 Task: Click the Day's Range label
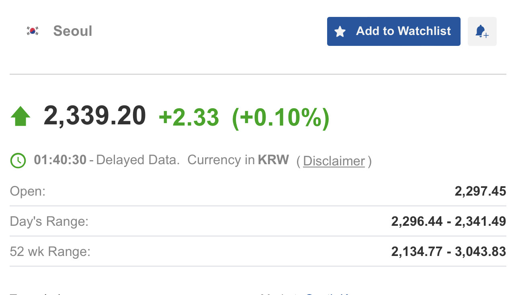coord(49,221)
